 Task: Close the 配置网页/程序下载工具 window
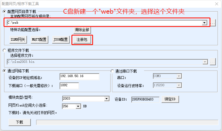(216, 4)
